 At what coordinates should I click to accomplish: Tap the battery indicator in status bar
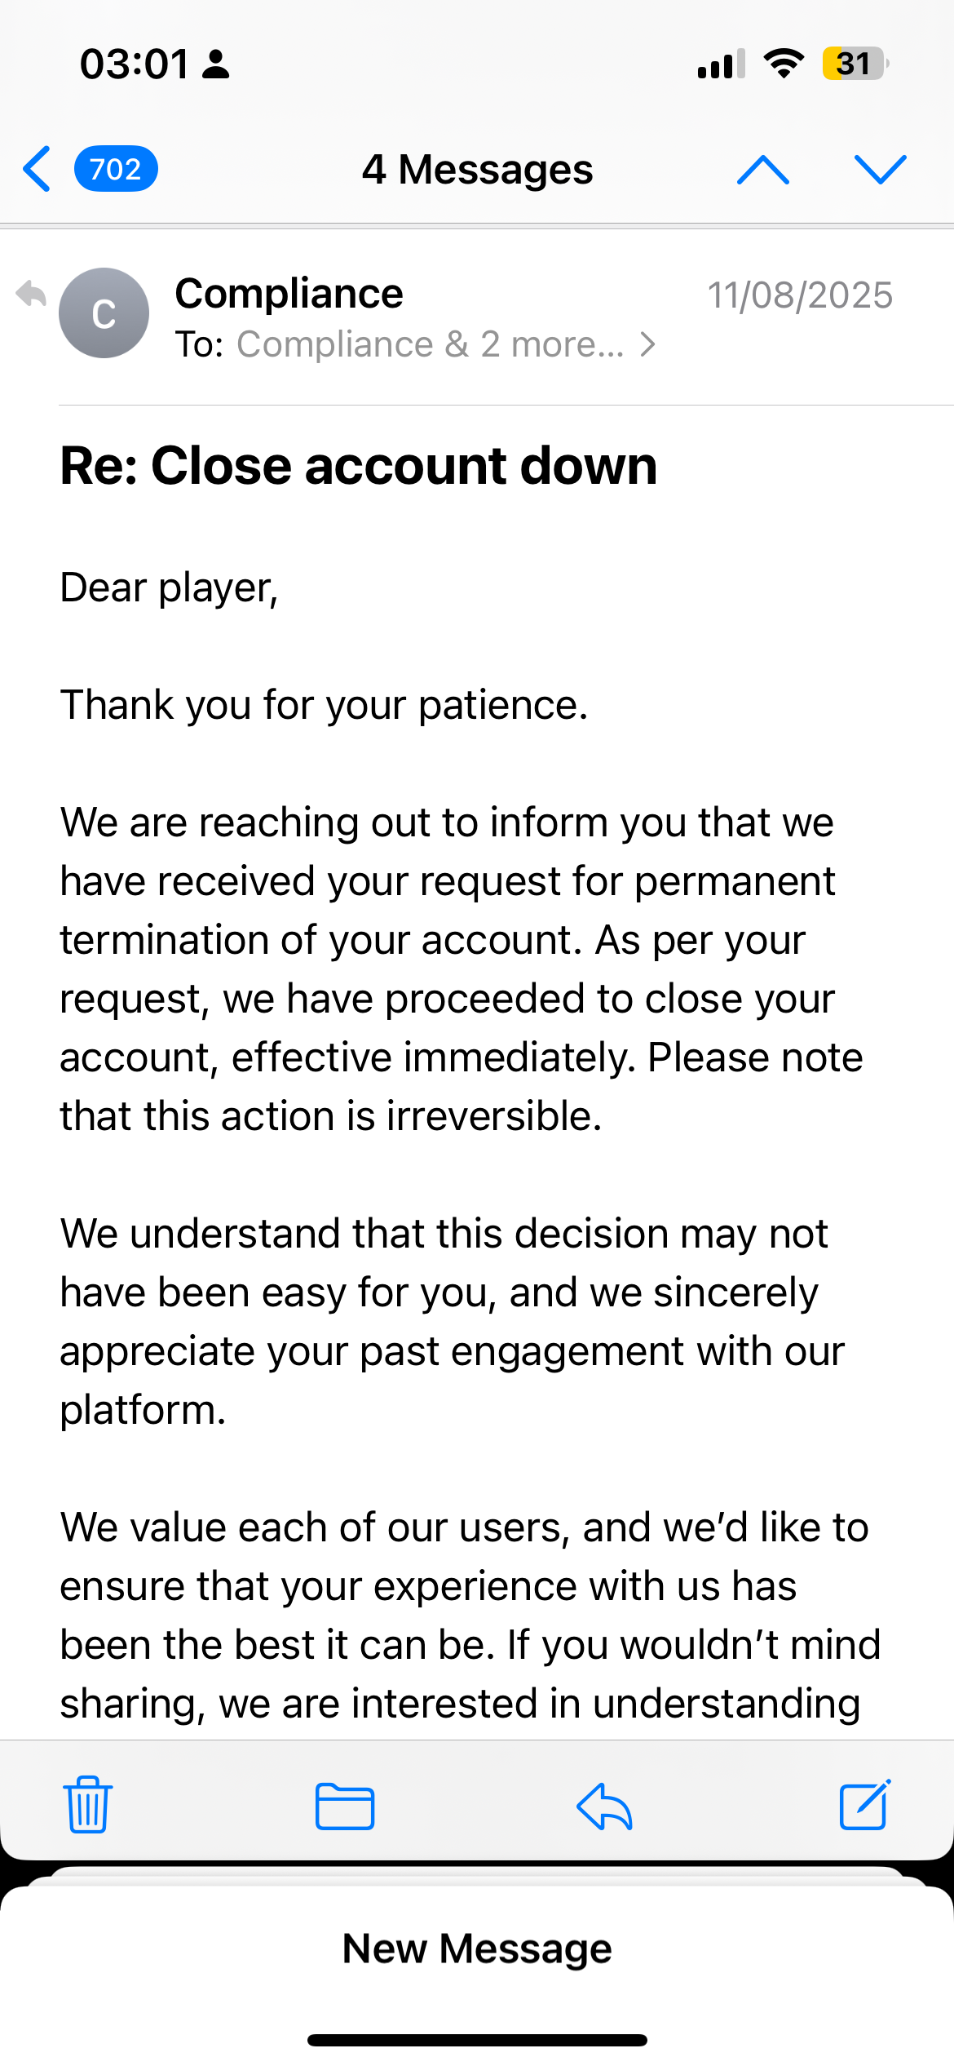pos(854,64)
